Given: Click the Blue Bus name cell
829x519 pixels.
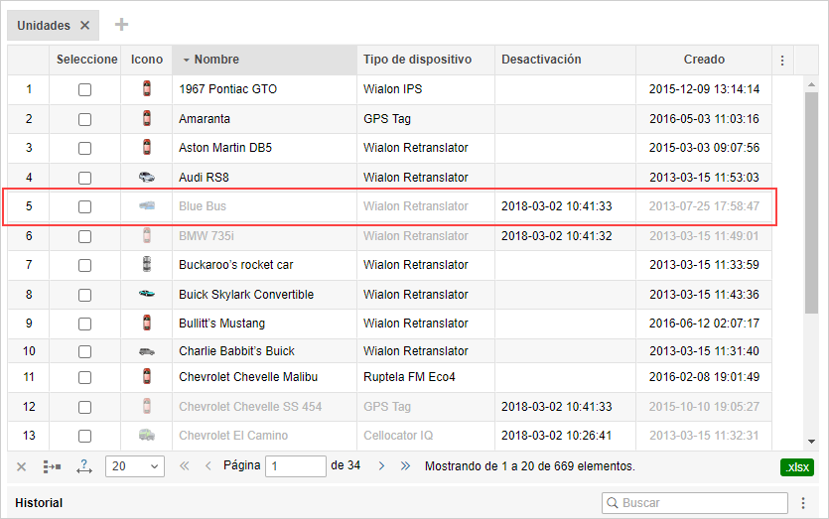Looking at the screenshot, I should pos(264,206).
